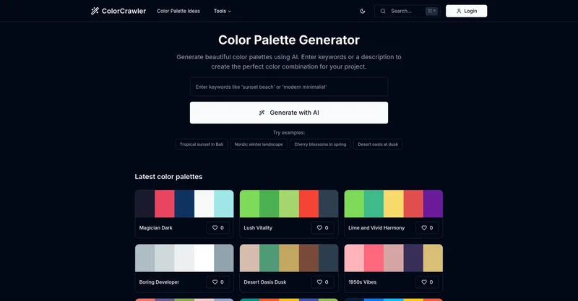This screenshot has height=301, width=578.
Task: Like the Magician Dark palette
Action: click(218, 227)
